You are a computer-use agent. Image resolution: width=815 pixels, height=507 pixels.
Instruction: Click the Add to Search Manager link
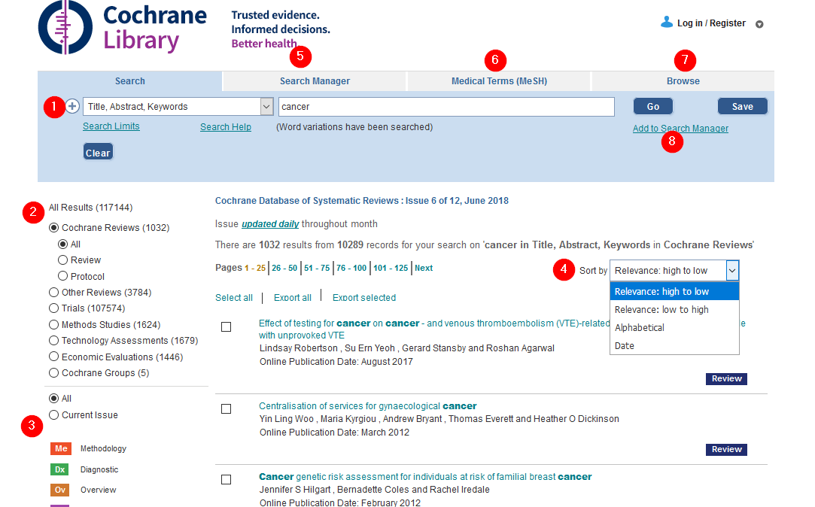click(x=680, y=129)
